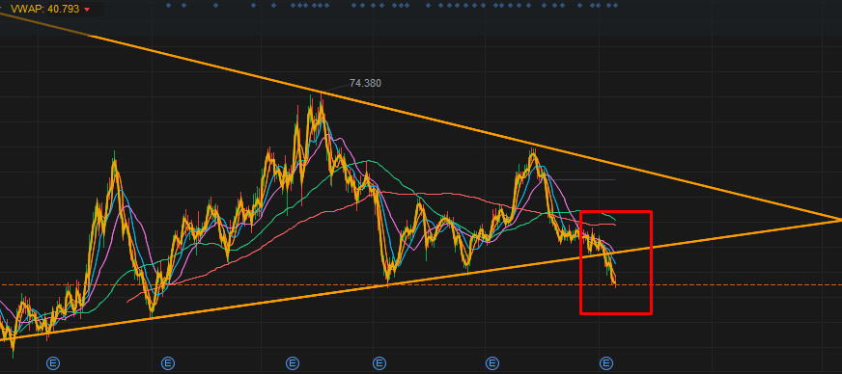Open the third earnings E marker from left
The height and width of the screenshot is (374, 842).
point(293,363)
